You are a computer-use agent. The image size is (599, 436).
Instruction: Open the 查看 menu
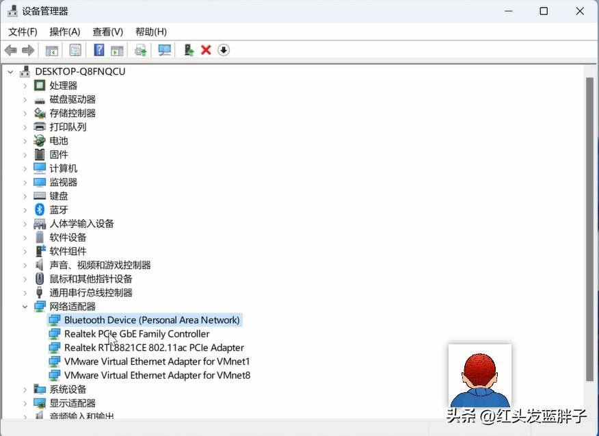pos(107,31)
